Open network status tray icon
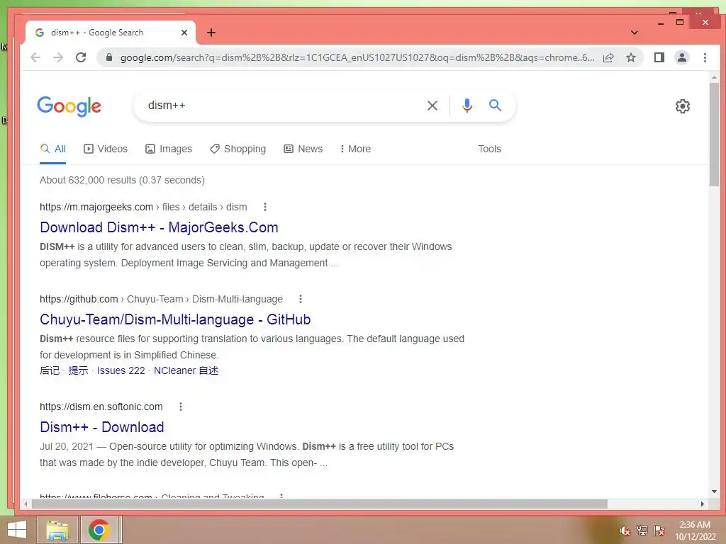726x544 pixels. pyautogui.click(x=642, y=530)
